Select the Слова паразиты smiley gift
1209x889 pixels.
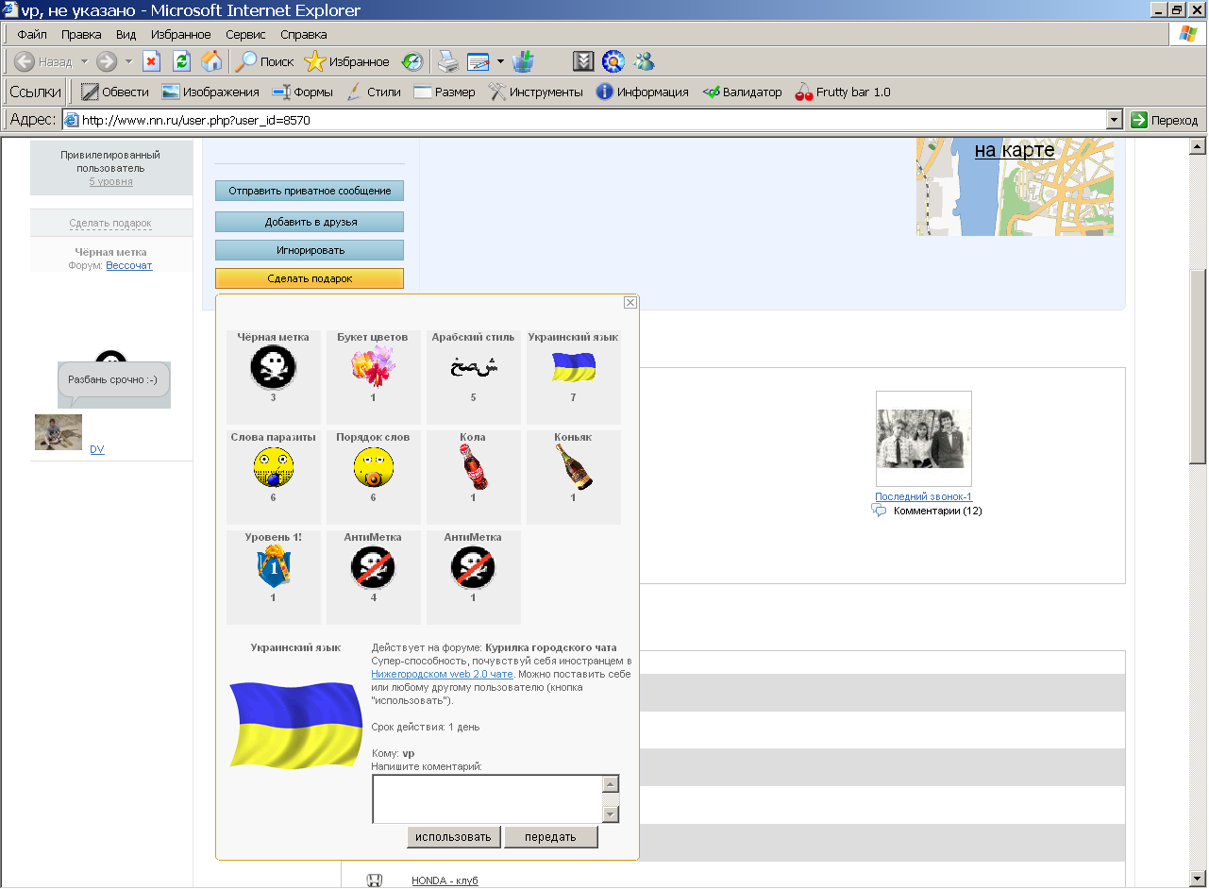coord(273,466)
